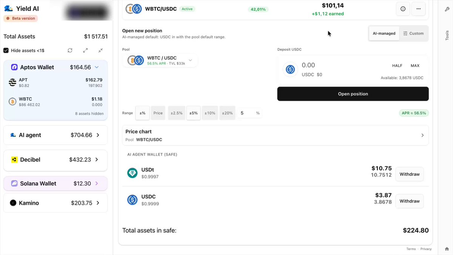Choose the ±20% range preset
The image size is (453, 255).
227,113
